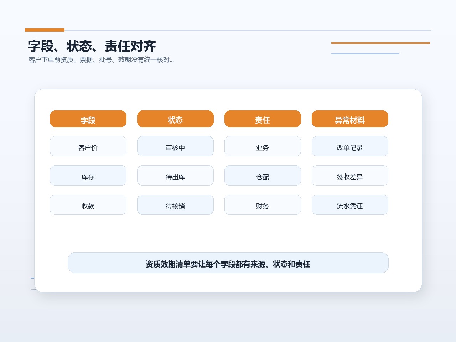Select the 审核中 status cell
This screenshot has height=342, width=456.
(x=175, y=146)
